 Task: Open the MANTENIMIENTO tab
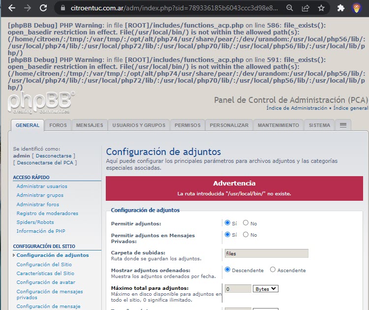coord(278,125)
